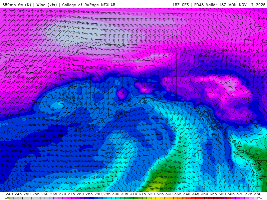Click the 370 color scale label
This screenshot has height=200, width=267.
pos(240,194)
